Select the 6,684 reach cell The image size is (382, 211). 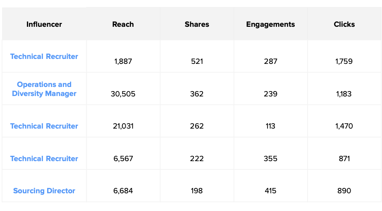pos(123,191)
